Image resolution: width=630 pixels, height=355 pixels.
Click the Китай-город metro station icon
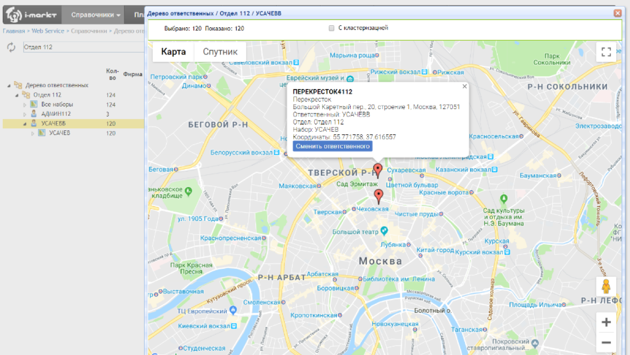420,255
